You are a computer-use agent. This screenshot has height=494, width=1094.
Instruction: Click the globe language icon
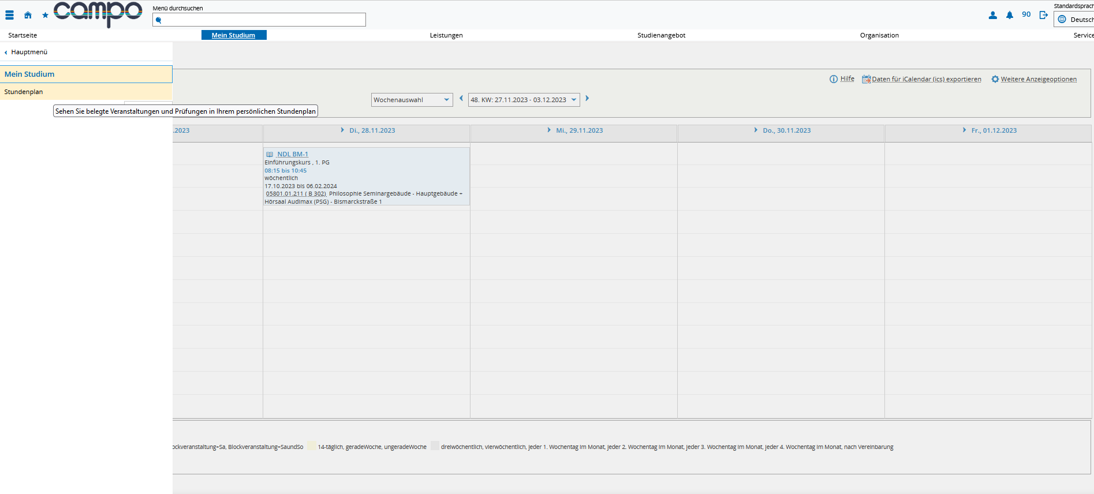(1062, 20)
